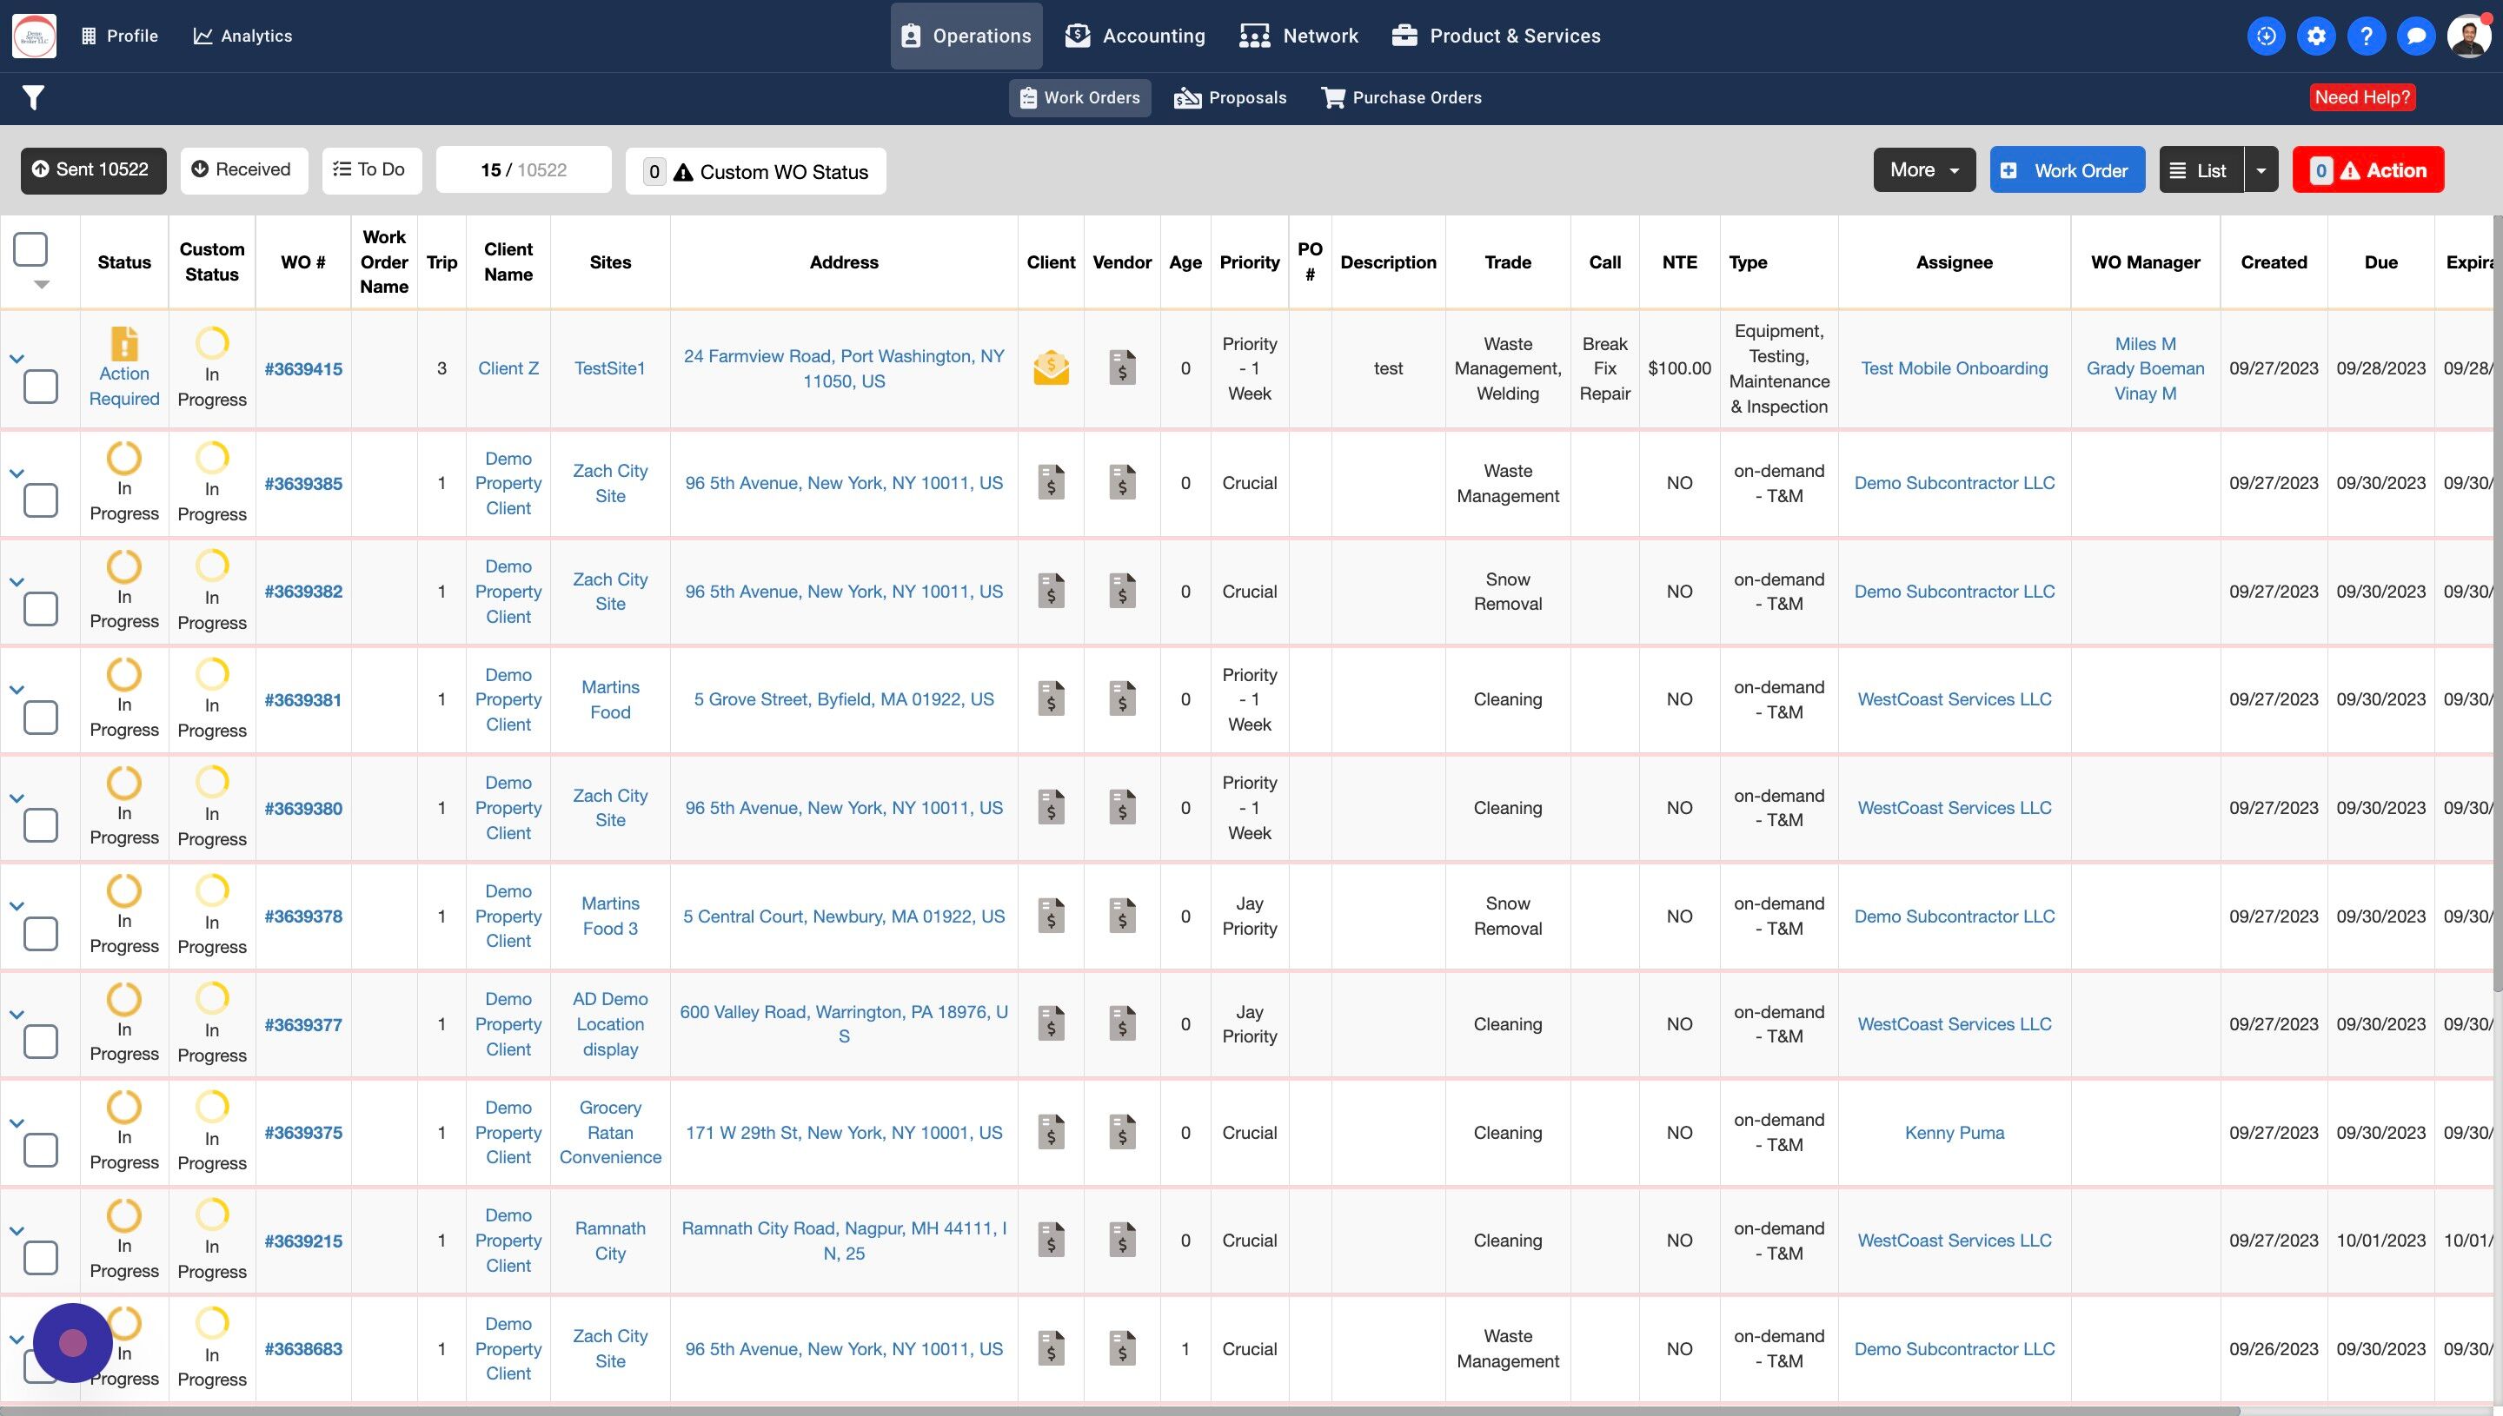Click the funnel filter icon
The image size is (2503, 1416).
click(x=33, y=97)
